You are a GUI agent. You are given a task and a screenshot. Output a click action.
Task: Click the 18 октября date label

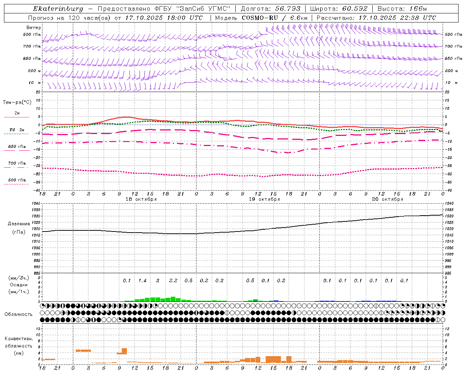pos(141,199)
